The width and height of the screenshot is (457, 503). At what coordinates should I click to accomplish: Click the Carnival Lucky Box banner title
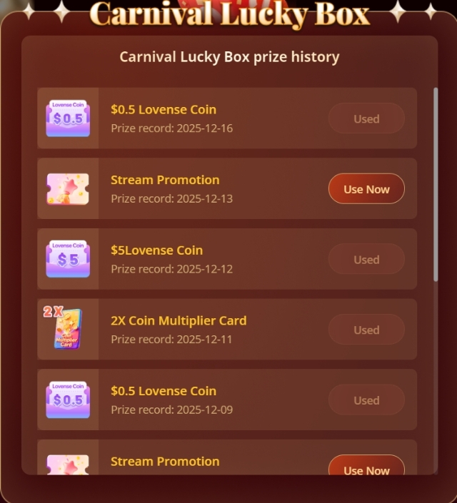click(x=229, y=14)
